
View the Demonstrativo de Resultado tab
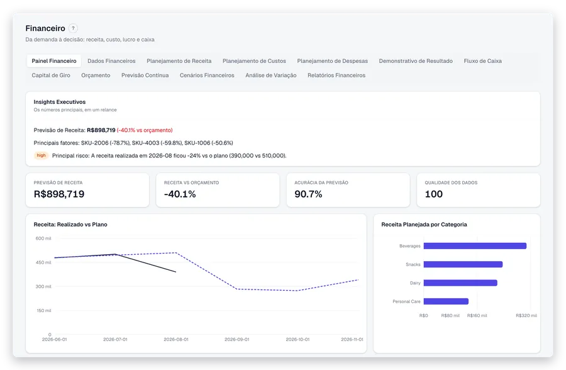[x=416, y=61]
